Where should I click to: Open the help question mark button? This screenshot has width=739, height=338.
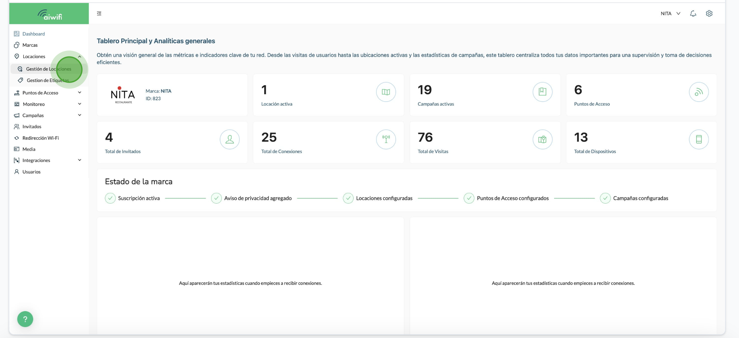click(25, 319)
